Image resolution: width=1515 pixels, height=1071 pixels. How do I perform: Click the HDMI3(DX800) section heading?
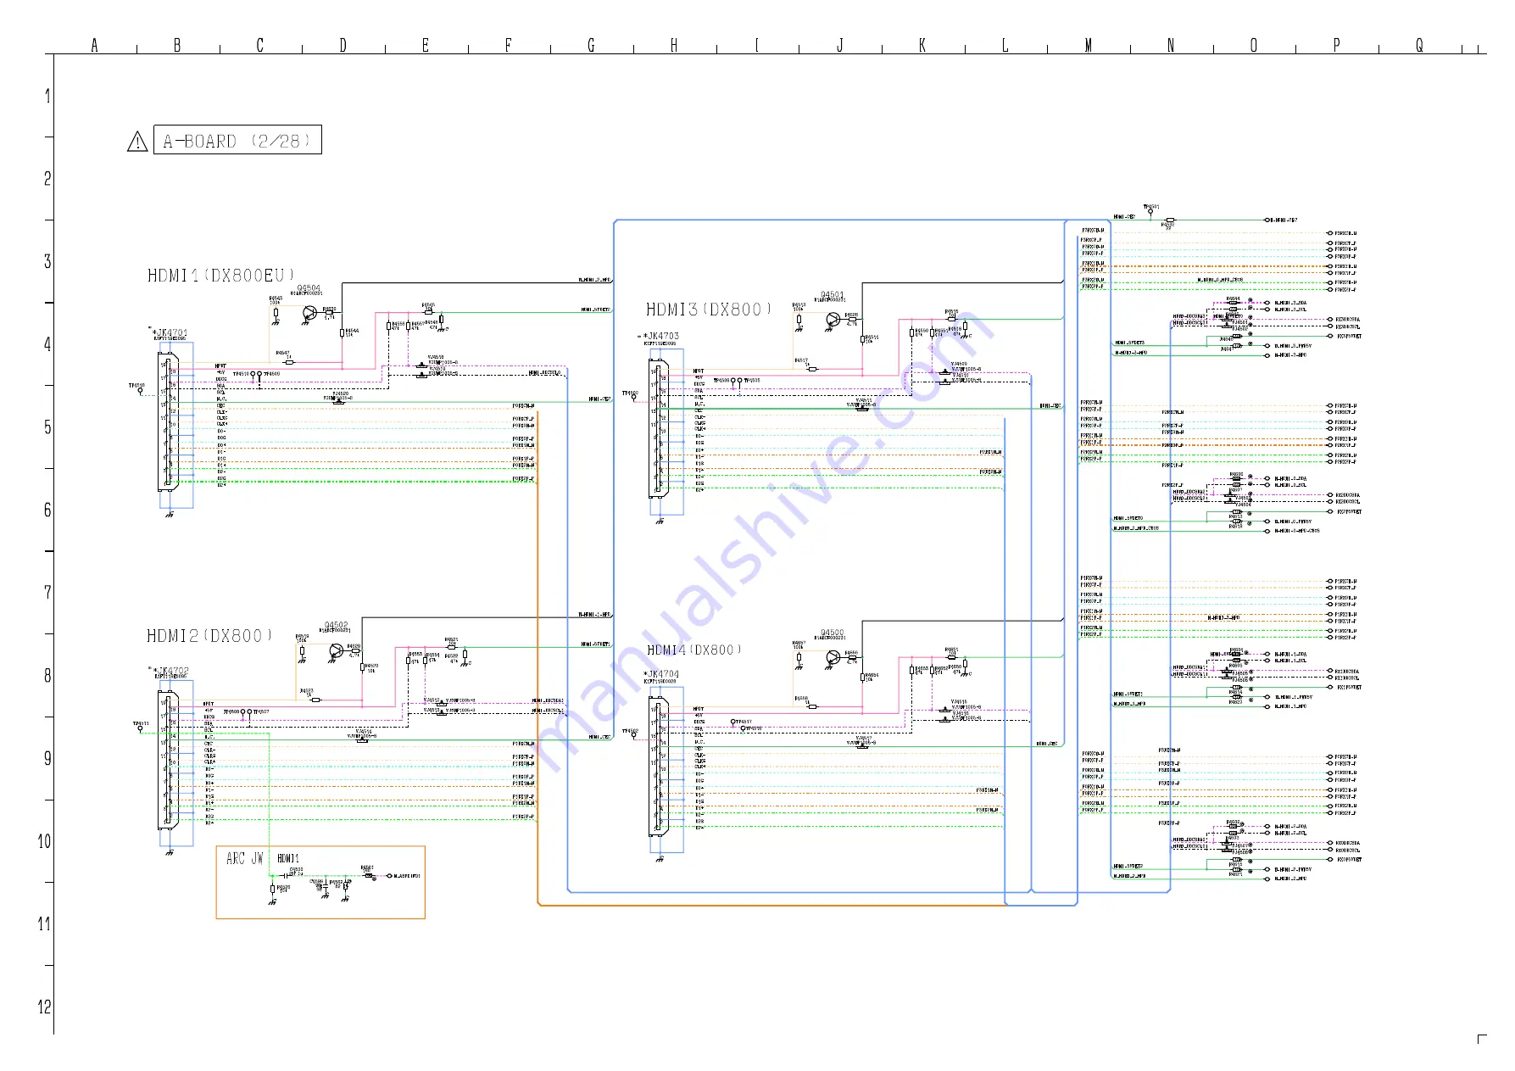(709, 310)
